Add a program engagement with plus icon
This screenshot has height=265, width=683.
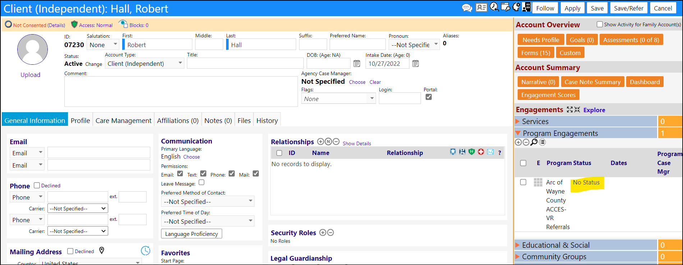pos(518,142)
